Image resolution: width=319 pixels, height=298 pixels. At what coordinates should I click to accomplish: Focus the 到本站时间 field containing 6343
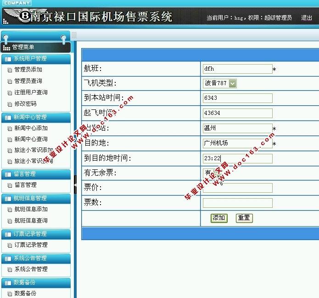[238, 98]
